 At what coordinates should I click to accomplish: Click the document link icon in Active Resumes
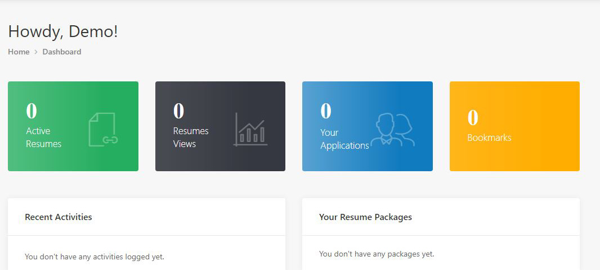[x=103, y=130]
